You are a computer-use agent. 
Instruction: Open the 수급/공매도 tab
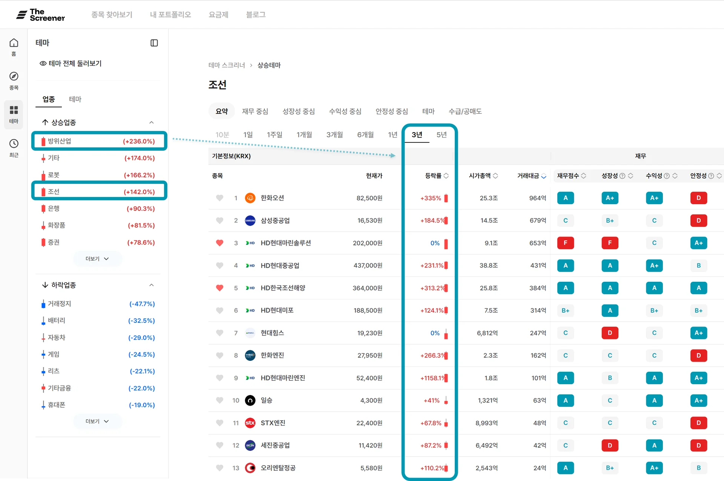[465, 111]
